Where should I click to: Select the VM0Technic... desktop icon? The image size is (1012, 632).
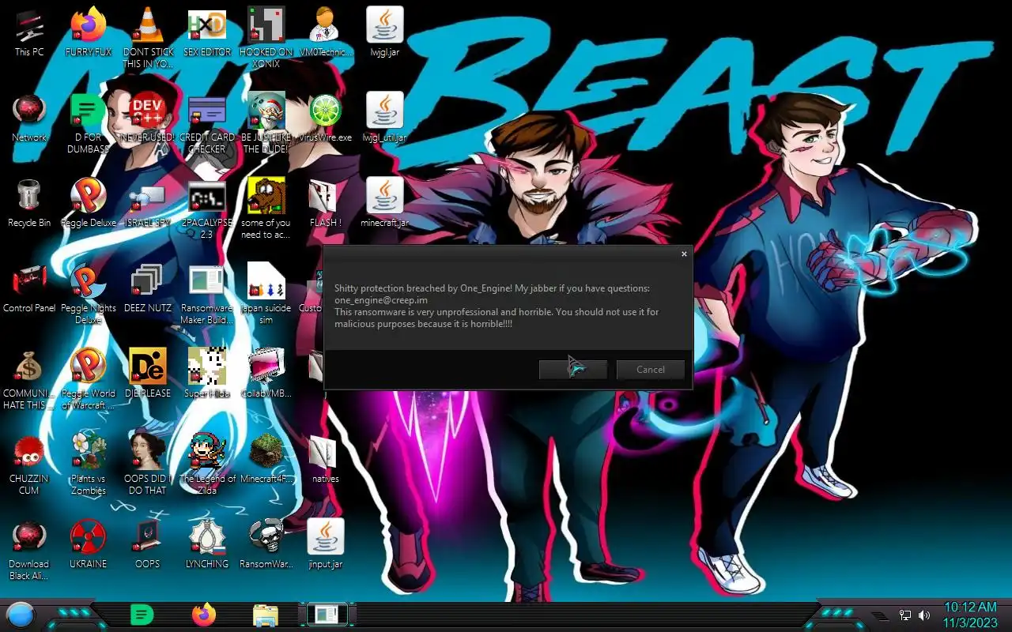coord(325,33)
